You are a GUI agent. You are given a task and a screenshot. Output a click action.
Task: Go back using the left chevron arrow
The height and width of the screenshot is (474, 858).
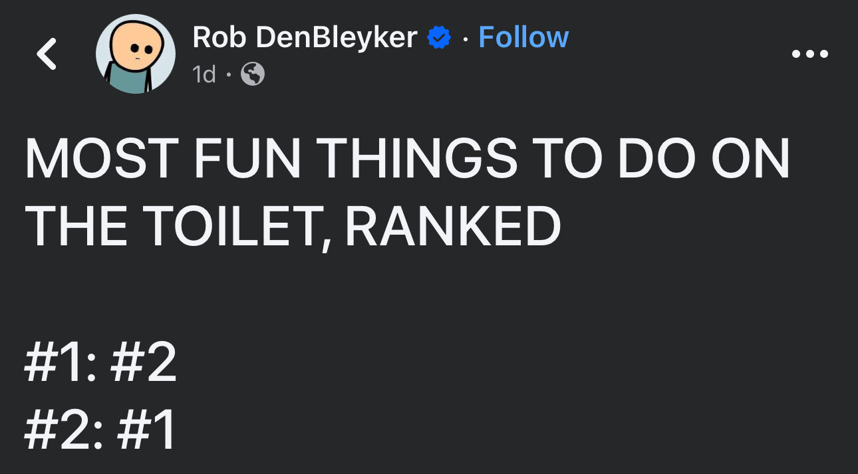[x=46, y=54]
